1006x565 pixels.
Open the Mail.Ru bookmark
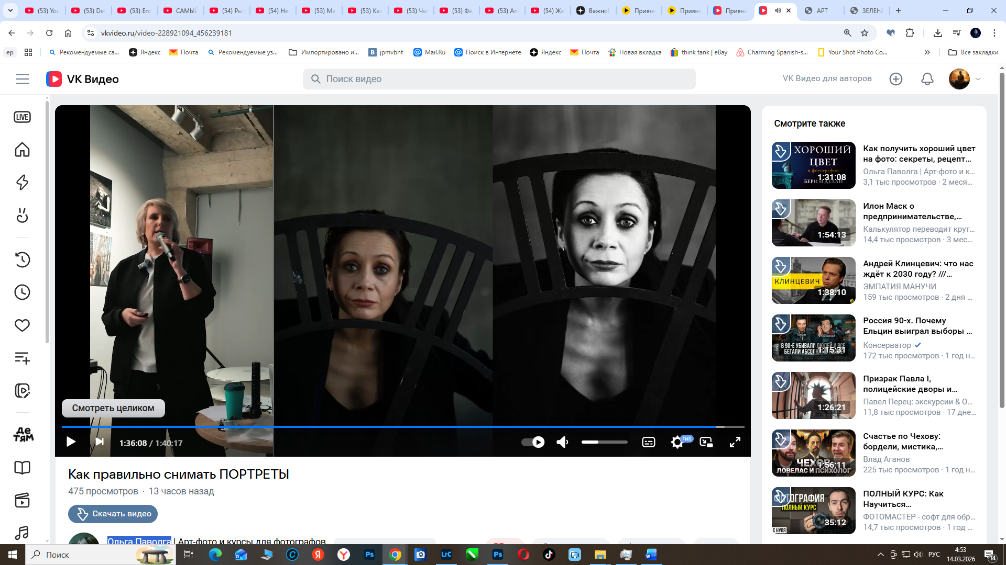[430, 52]
